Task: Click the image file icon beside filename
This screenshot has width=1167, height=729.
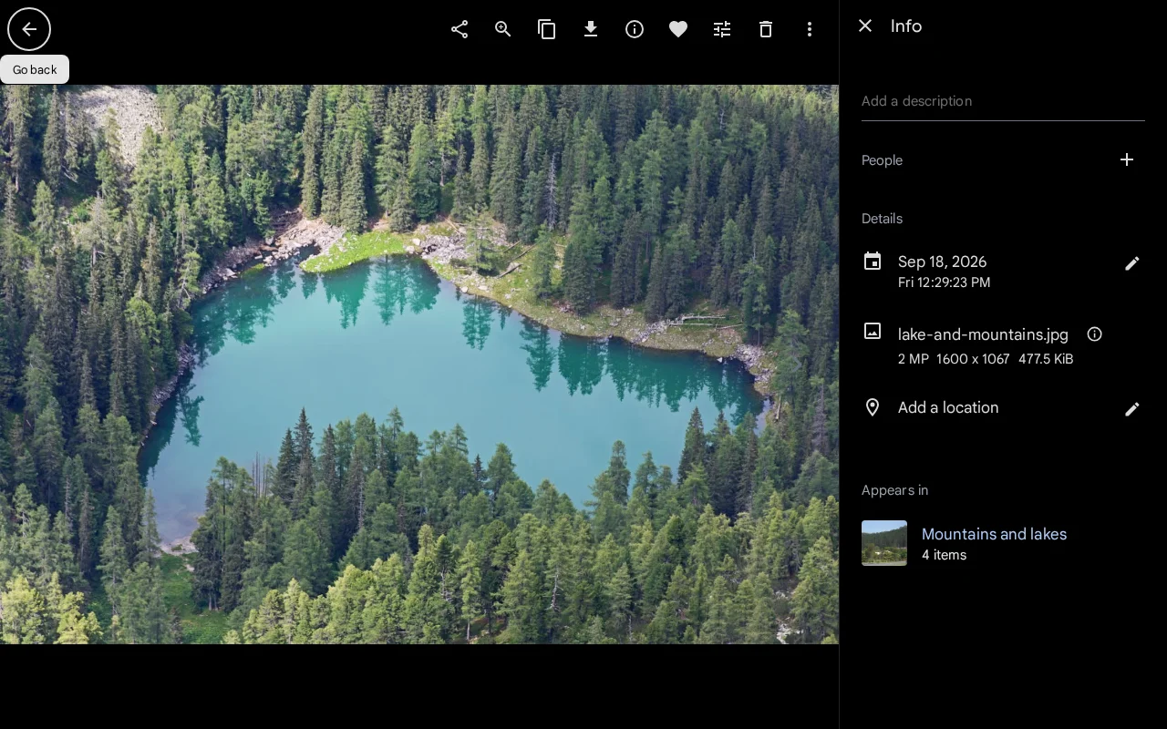Action: pos(873,331)
